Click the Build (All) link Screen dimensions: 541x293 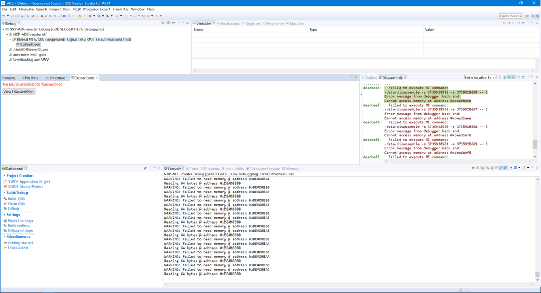16,199
